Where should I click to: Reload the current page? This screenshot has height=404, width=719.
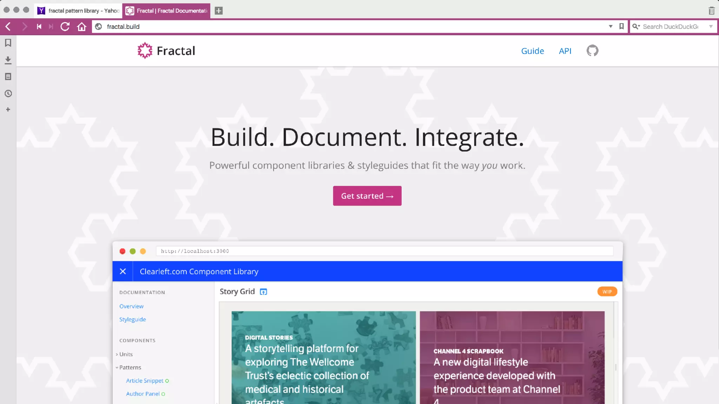pos(65,27)
